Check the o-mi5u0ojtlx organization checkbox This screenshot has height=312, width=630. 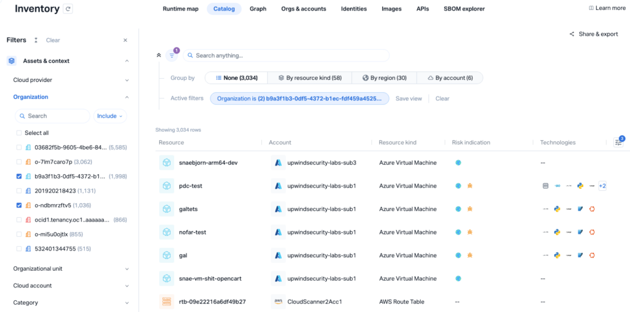coord(19,234)
